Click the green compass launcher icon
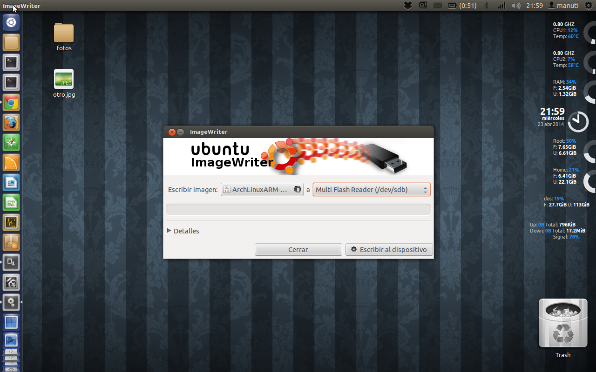Viewport: 596px width, 372px height. click(11, 142)
